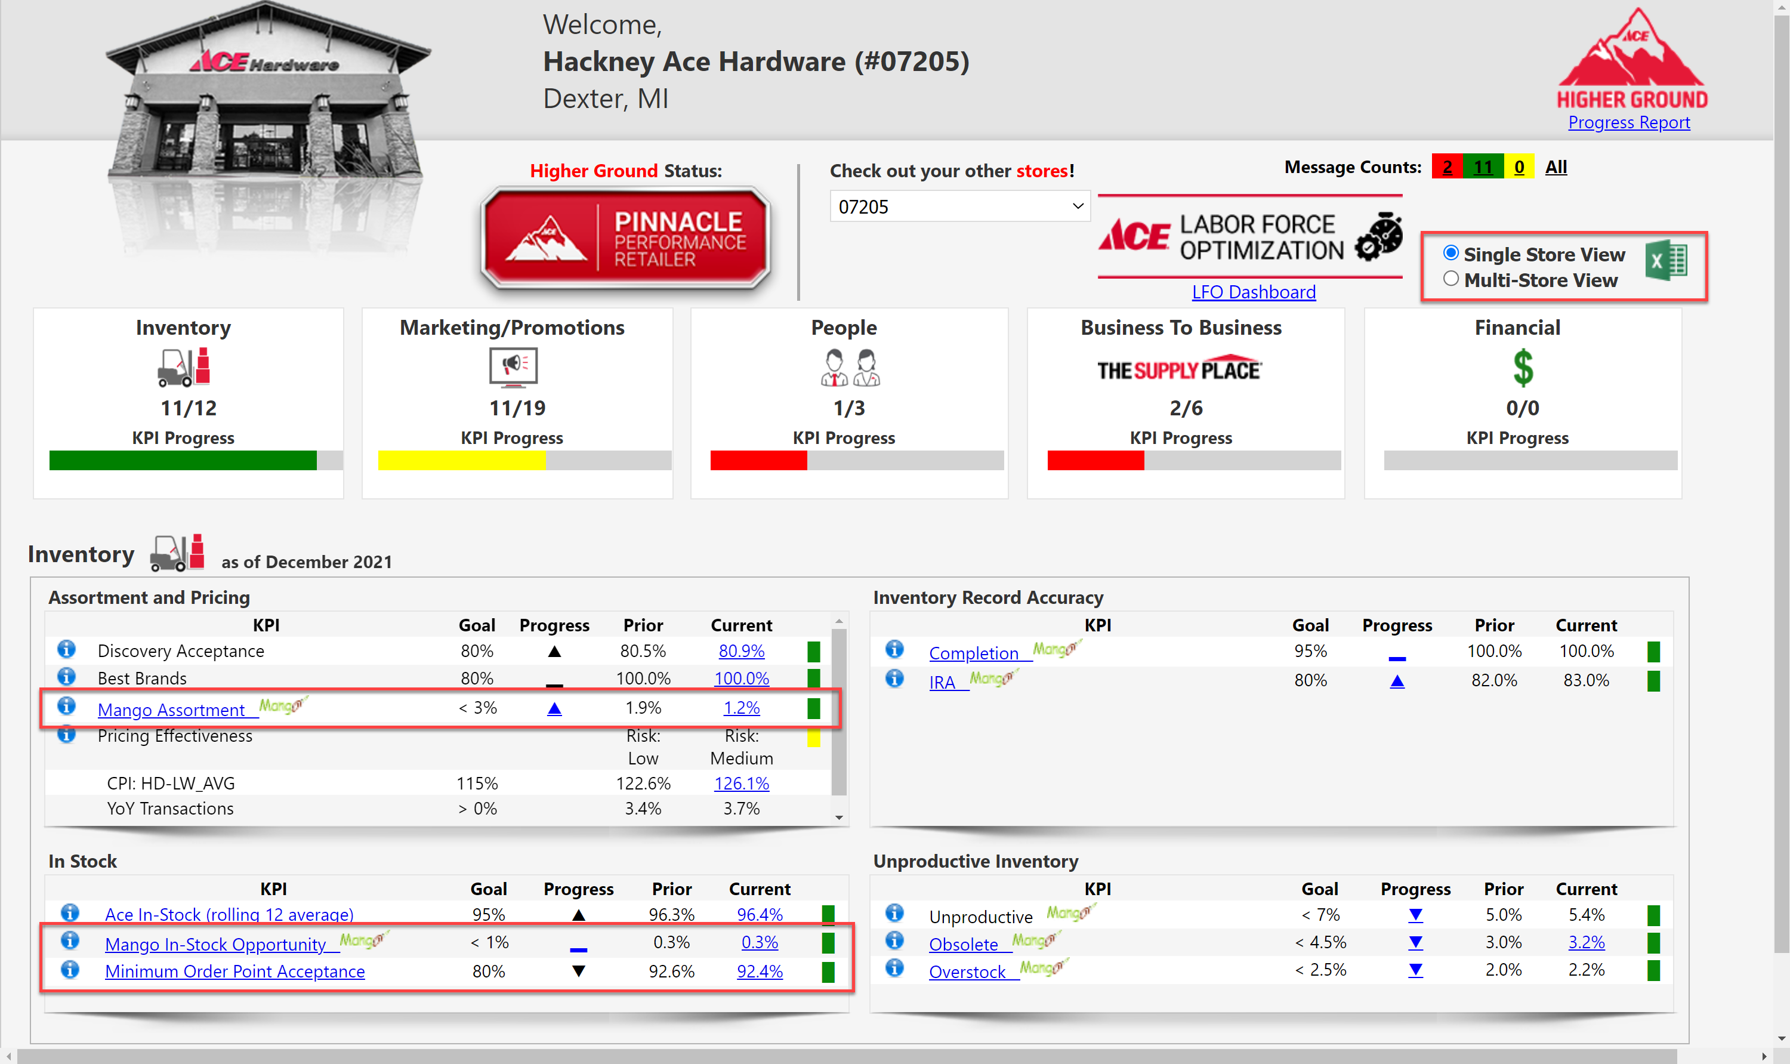Click info icon for Pricing Effectiveness
The image size is (1790, 1064).
(67, 734)
